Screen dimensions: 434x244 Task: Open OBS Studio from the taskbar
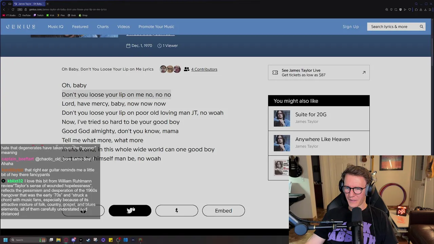pyautogui.click(x=118, y=240)
